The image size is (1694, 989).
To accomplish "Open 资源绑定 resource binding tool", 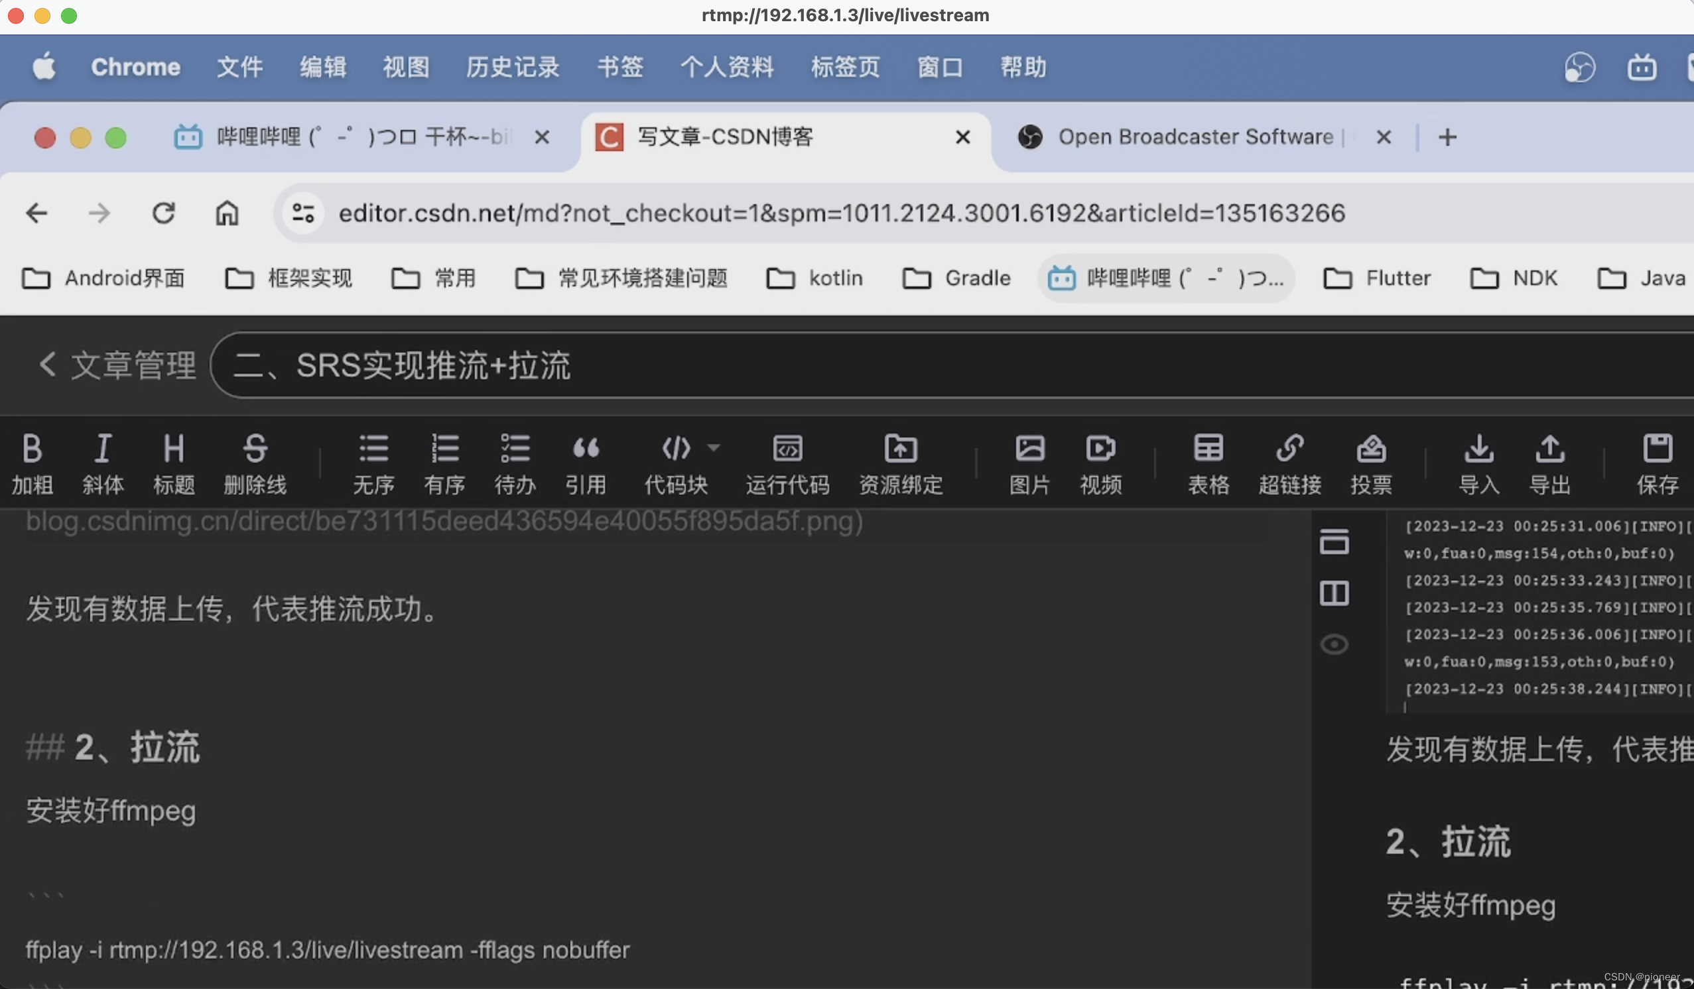I will pyautogui.click(x=901, y=463).
